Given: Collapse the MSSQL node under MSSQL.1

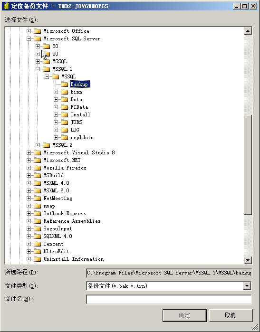Looking at the screenshot, I should [47, 76].
